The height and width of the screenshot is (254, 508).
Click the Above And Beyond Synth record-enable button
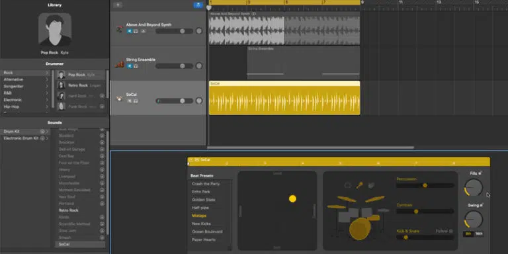pyautogui.click(x=143, y=31)
